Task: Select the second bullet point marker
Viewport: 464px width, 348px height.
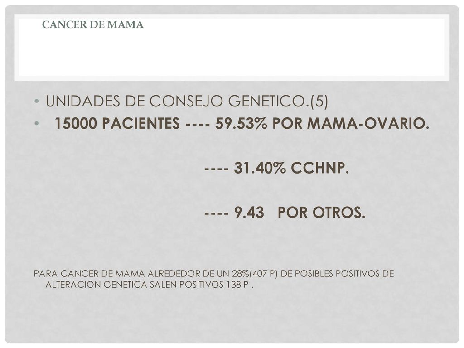Action: click(x=36, y=123)
